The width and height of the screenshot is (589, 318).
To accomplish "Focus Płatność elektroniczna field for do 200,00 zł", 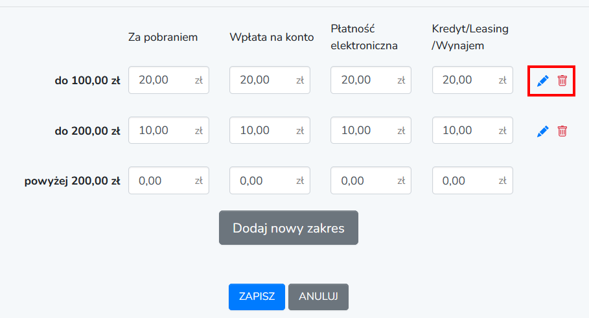I will coord(371,130).
